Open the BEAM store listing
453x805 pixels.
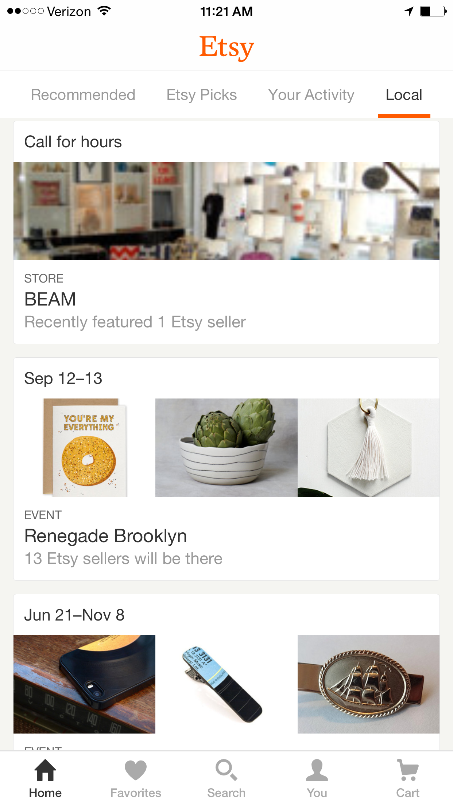click(50, 299)
